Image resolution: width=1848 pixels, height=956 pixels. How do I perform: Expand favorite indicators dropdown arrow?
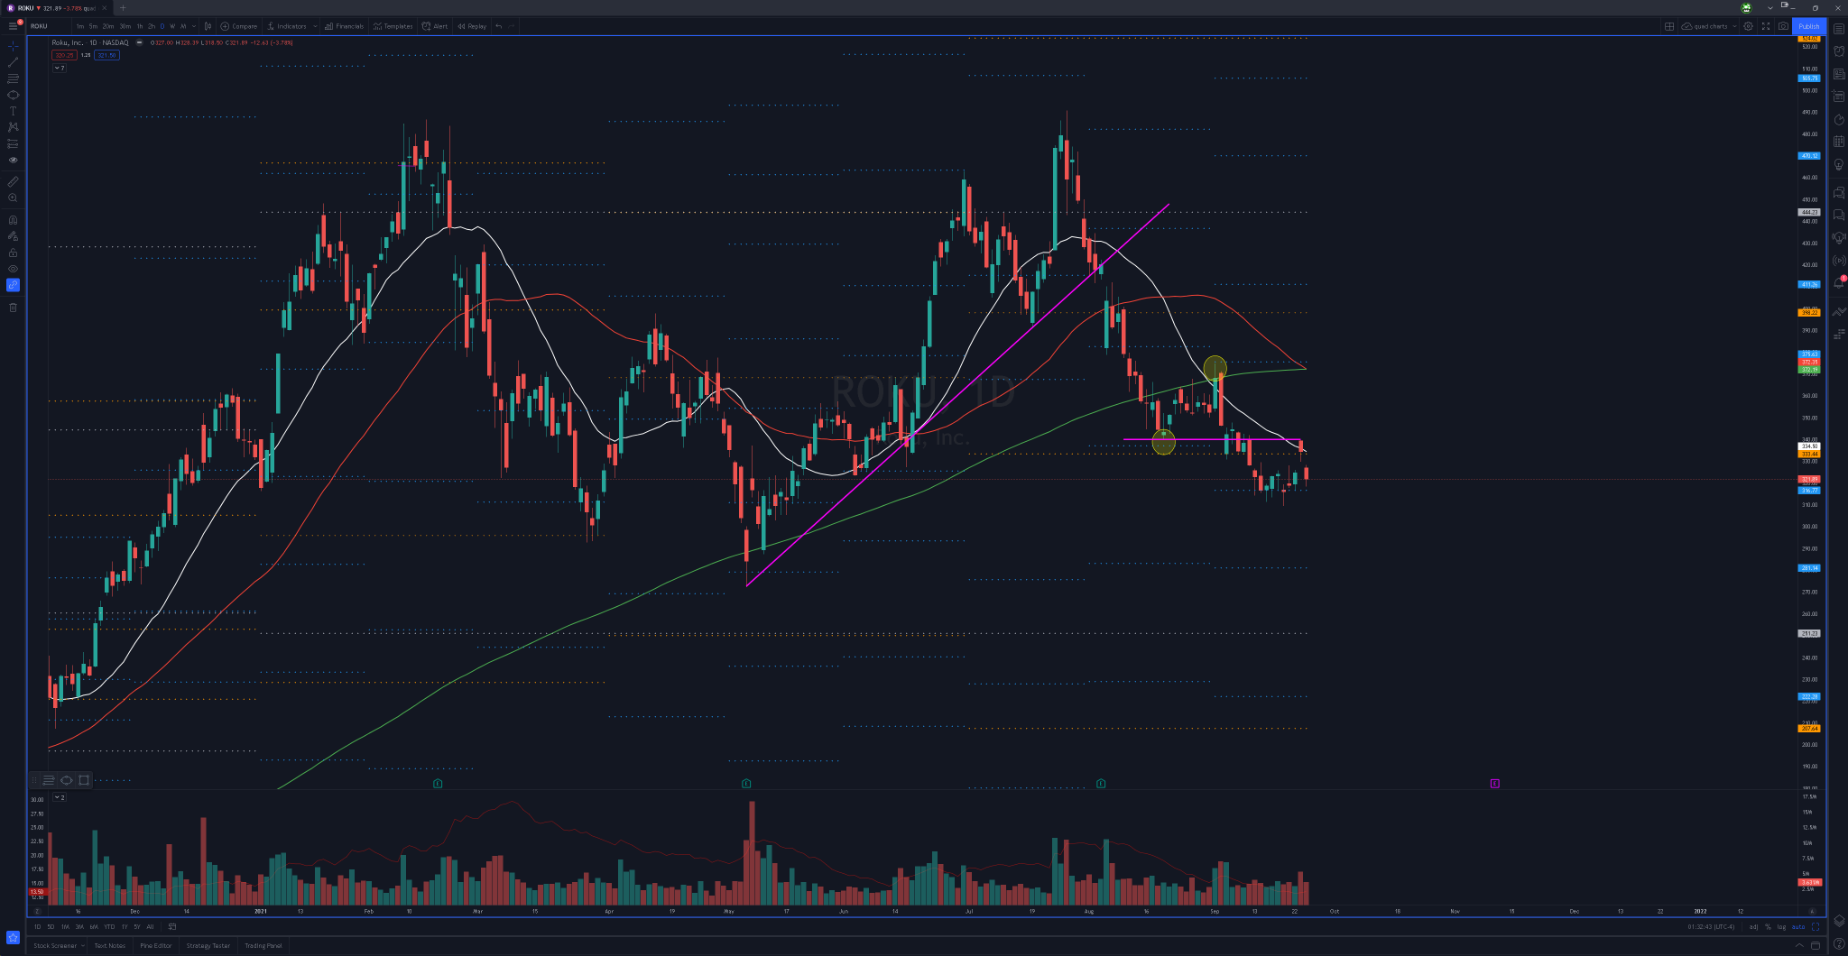315,26
